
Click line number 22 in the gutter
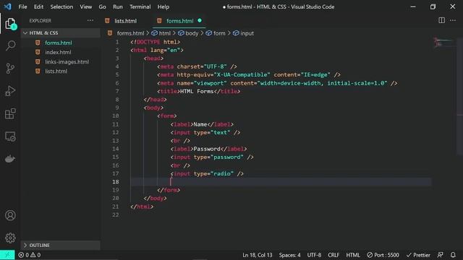(x=116, y=215)
